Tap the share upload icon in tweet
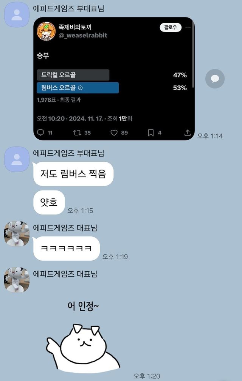The image size is (242, 381). click(188, 132)
